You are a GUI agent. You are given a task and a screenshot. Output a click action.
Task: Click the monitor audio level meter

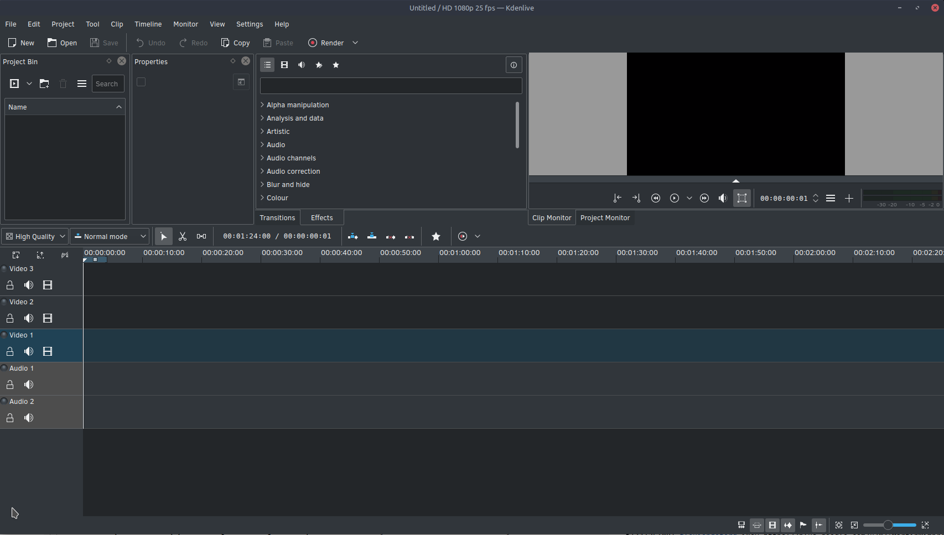902,198
